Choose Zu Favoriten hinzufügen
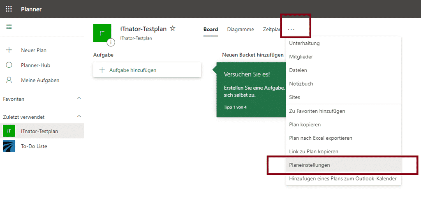The width and height of the screenshot is (421, 208). point(344,111)
